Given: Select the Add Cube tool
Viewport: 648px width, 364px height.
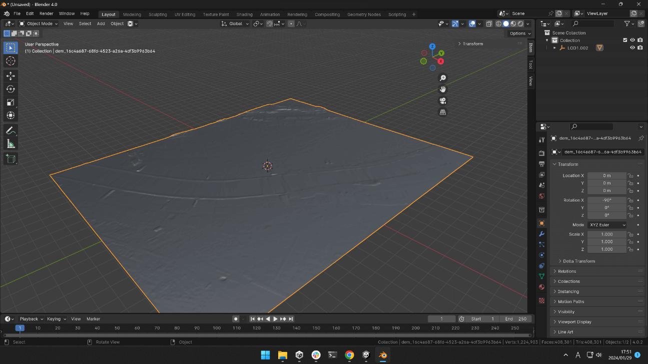Looking at the screenshot, I should pos(11,159).
